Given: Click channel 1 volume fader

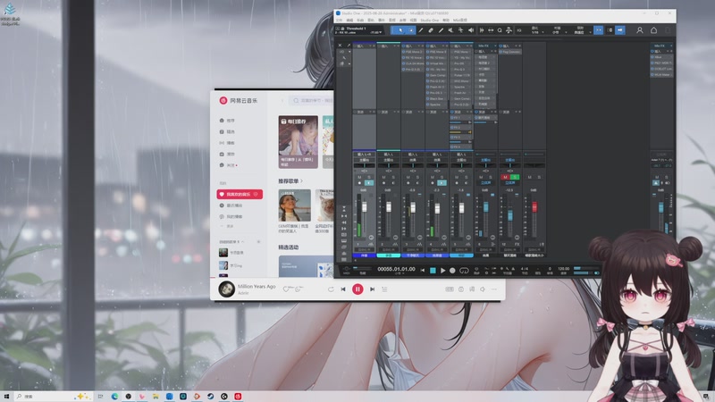Looking at the screenshot, I should 365,207.
